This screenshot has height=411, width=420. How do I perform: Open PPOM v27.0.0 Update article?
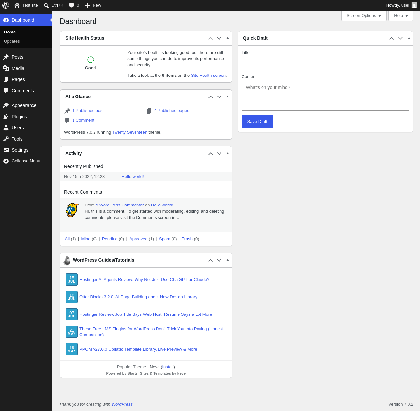click(138, 349)
